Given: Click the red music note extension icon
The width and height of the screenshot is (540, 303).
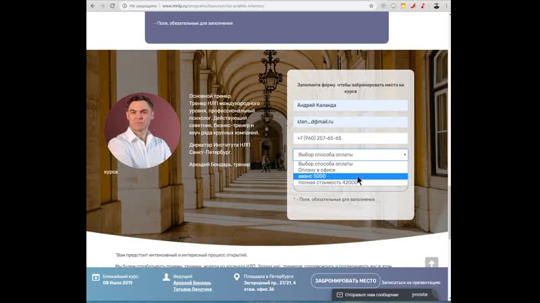Looking at the screenshot, I should 423,6.
